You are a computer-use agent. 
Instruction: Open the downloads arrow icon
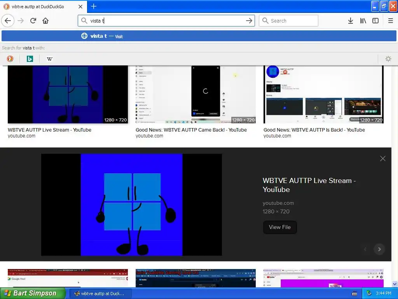click(x=351, y=21)
